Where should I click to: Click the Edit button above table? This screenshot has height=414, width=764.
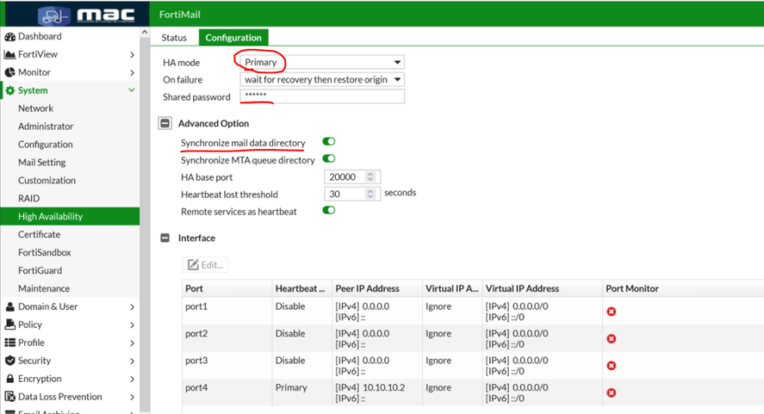click(206, 265)
